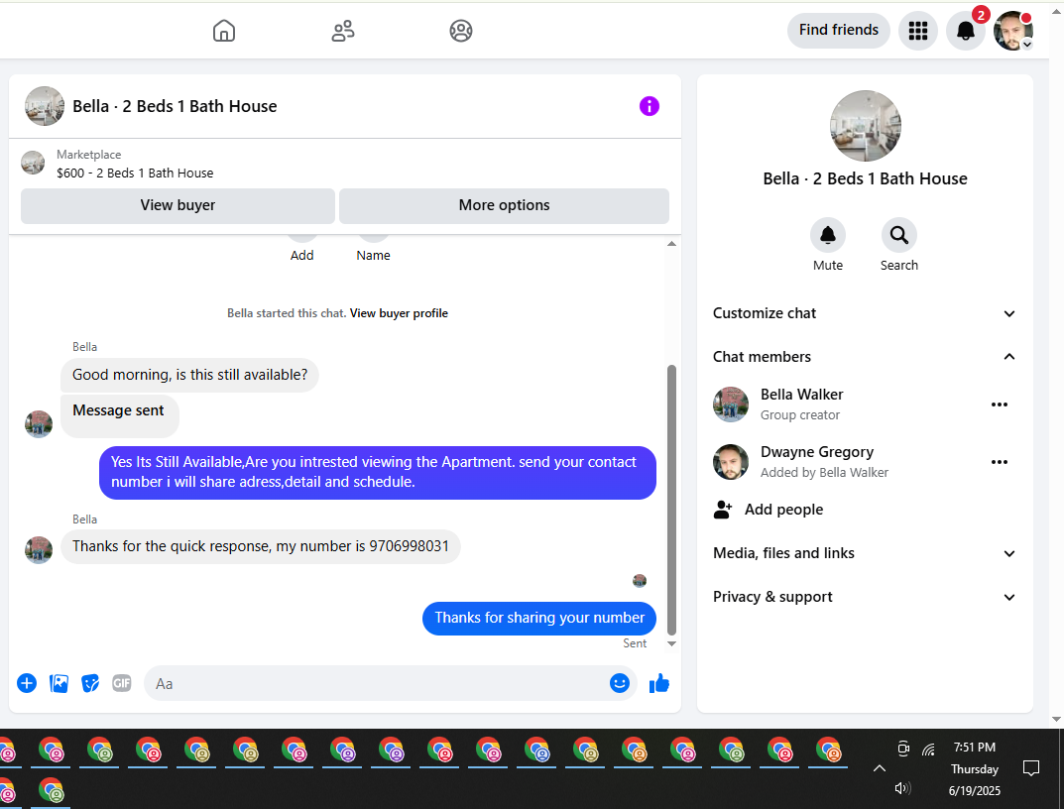The width and height of the screenshot is (1064, 809).
Task: Send a thumbs-up like
Action: click(x=658, y=683)
